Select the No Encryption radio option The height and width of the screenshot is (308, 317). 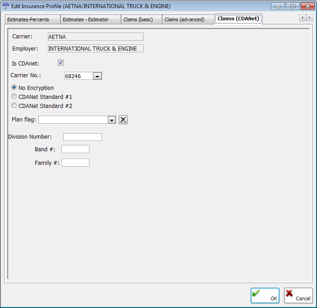click(14, 88)
